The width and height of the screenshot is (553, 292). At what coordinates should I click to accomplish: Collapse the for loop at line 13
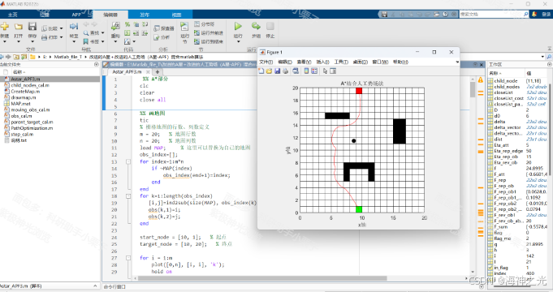pos(128,161)
